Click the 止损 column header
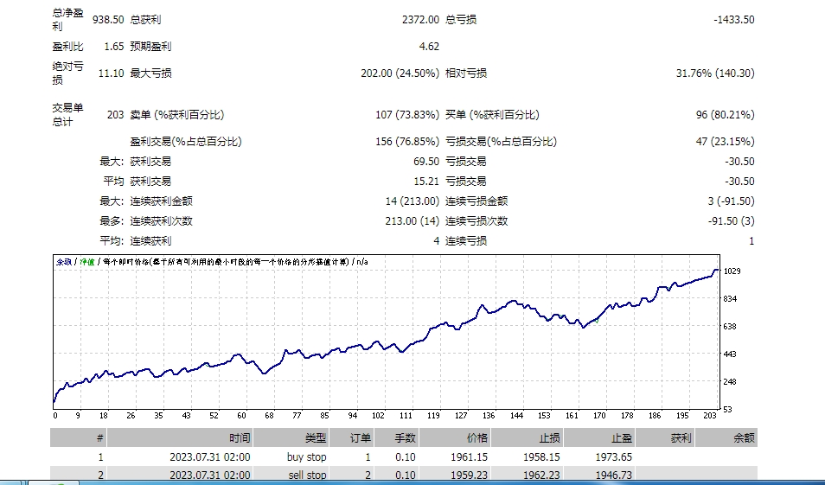This screenshot has height=485, width=825. [x=549, y=437]
